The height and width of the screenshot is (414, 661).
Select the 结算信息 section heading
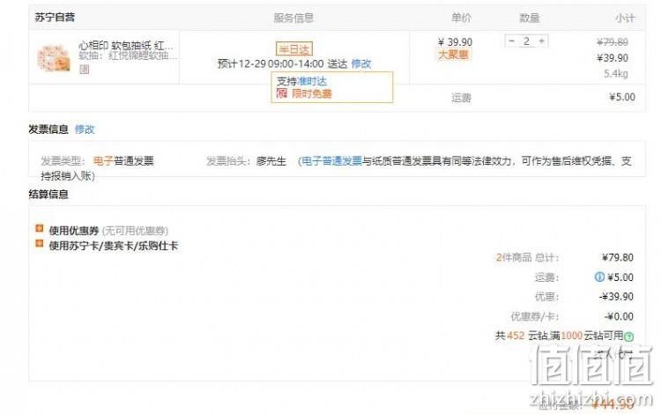coord(48,194)
